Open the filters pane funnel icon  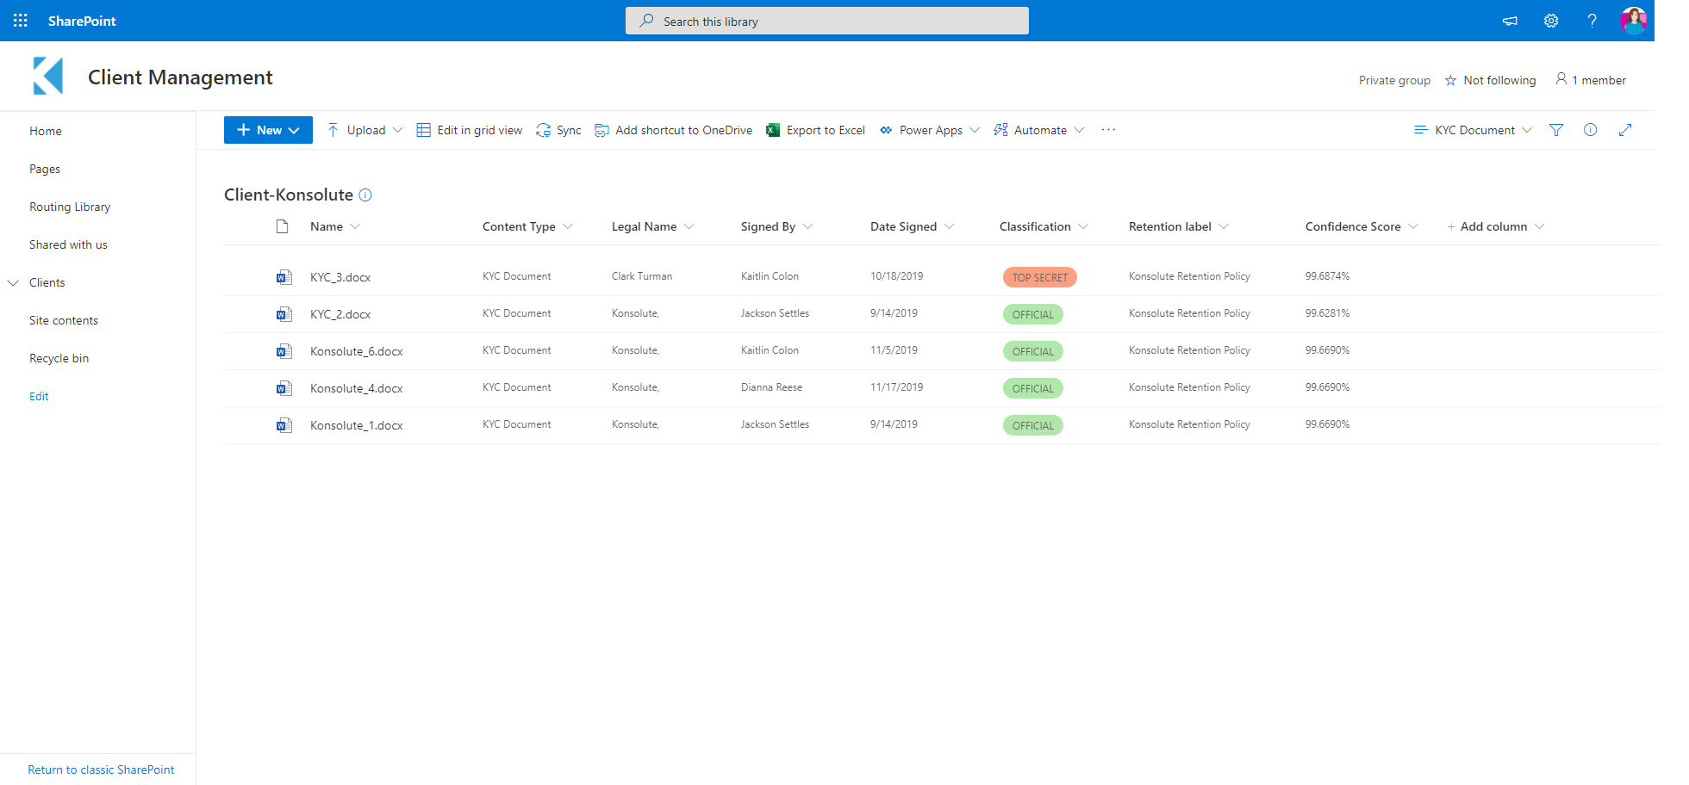coord(1556,130)
